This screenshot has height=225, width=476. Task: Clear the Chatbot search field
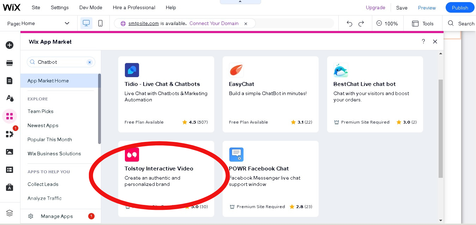click(x=90, y=62)
